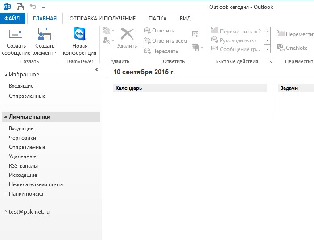
Task: Click the Переслать forward button
Action: [x=161, y=51]
